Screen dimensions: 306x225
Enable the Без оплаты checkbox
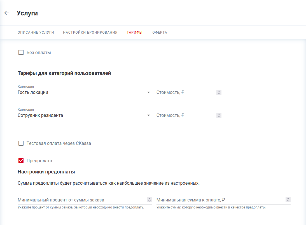[x=21, y=52]
